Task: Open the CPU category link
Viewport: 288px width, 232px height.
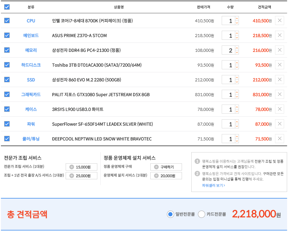Action: (31, 21)
